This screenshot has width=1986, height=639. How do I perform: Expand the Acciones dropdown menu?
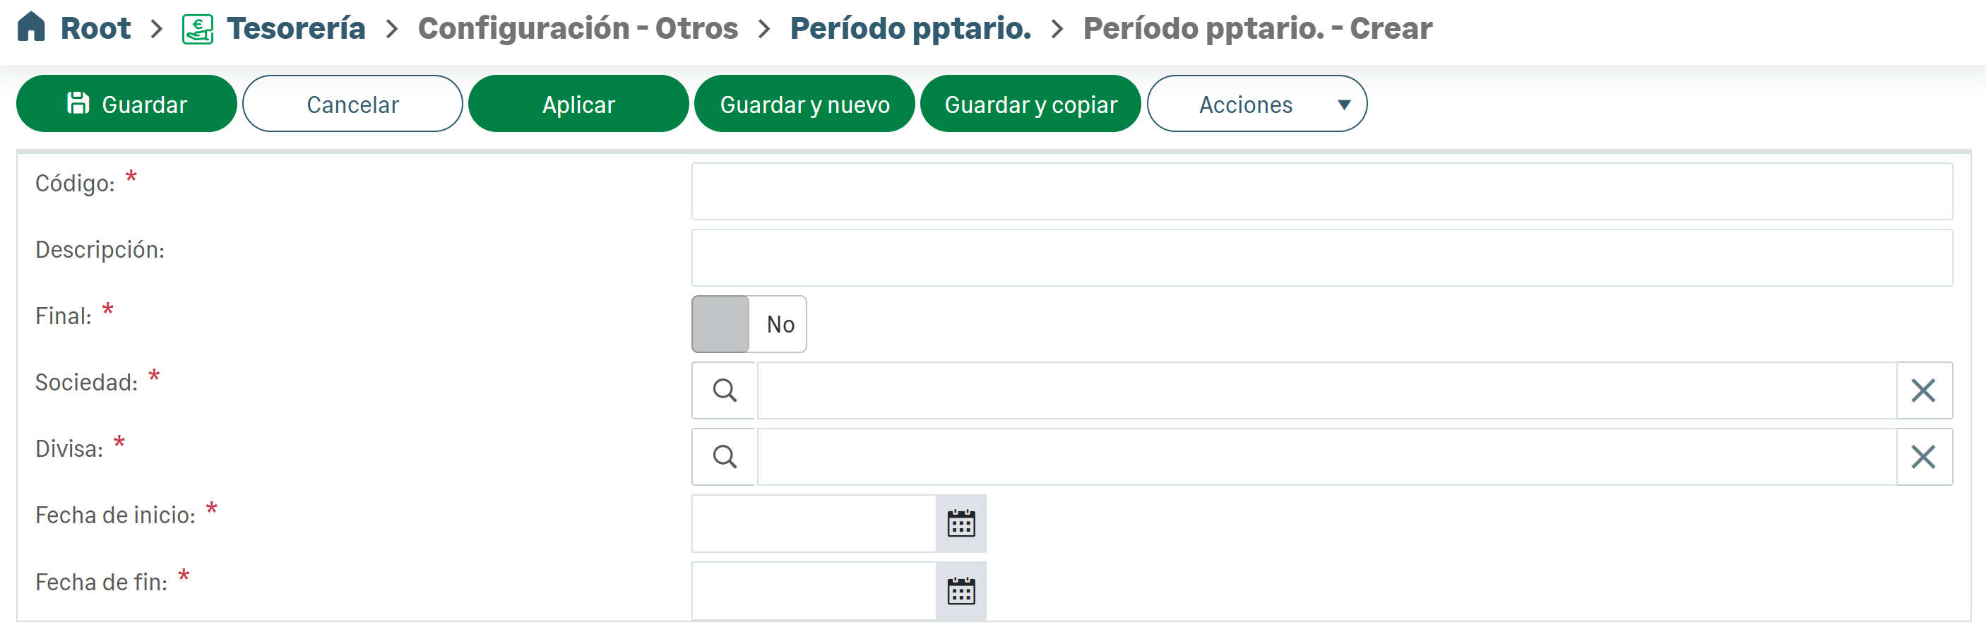pyautogui.click(x=1256, y=104)
